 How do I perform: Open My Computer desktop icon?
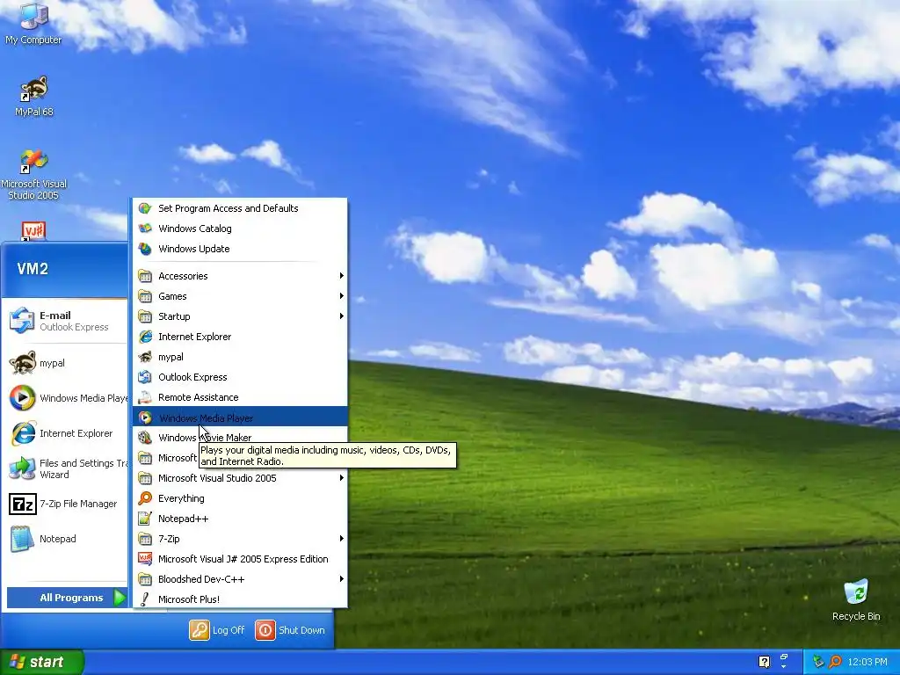click(x=33, y=23)
